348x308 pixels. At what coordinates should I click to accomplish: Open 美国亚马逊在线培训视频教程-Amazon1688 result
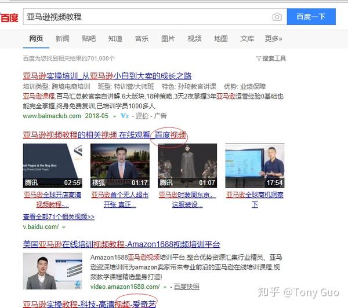click(122, 244)
